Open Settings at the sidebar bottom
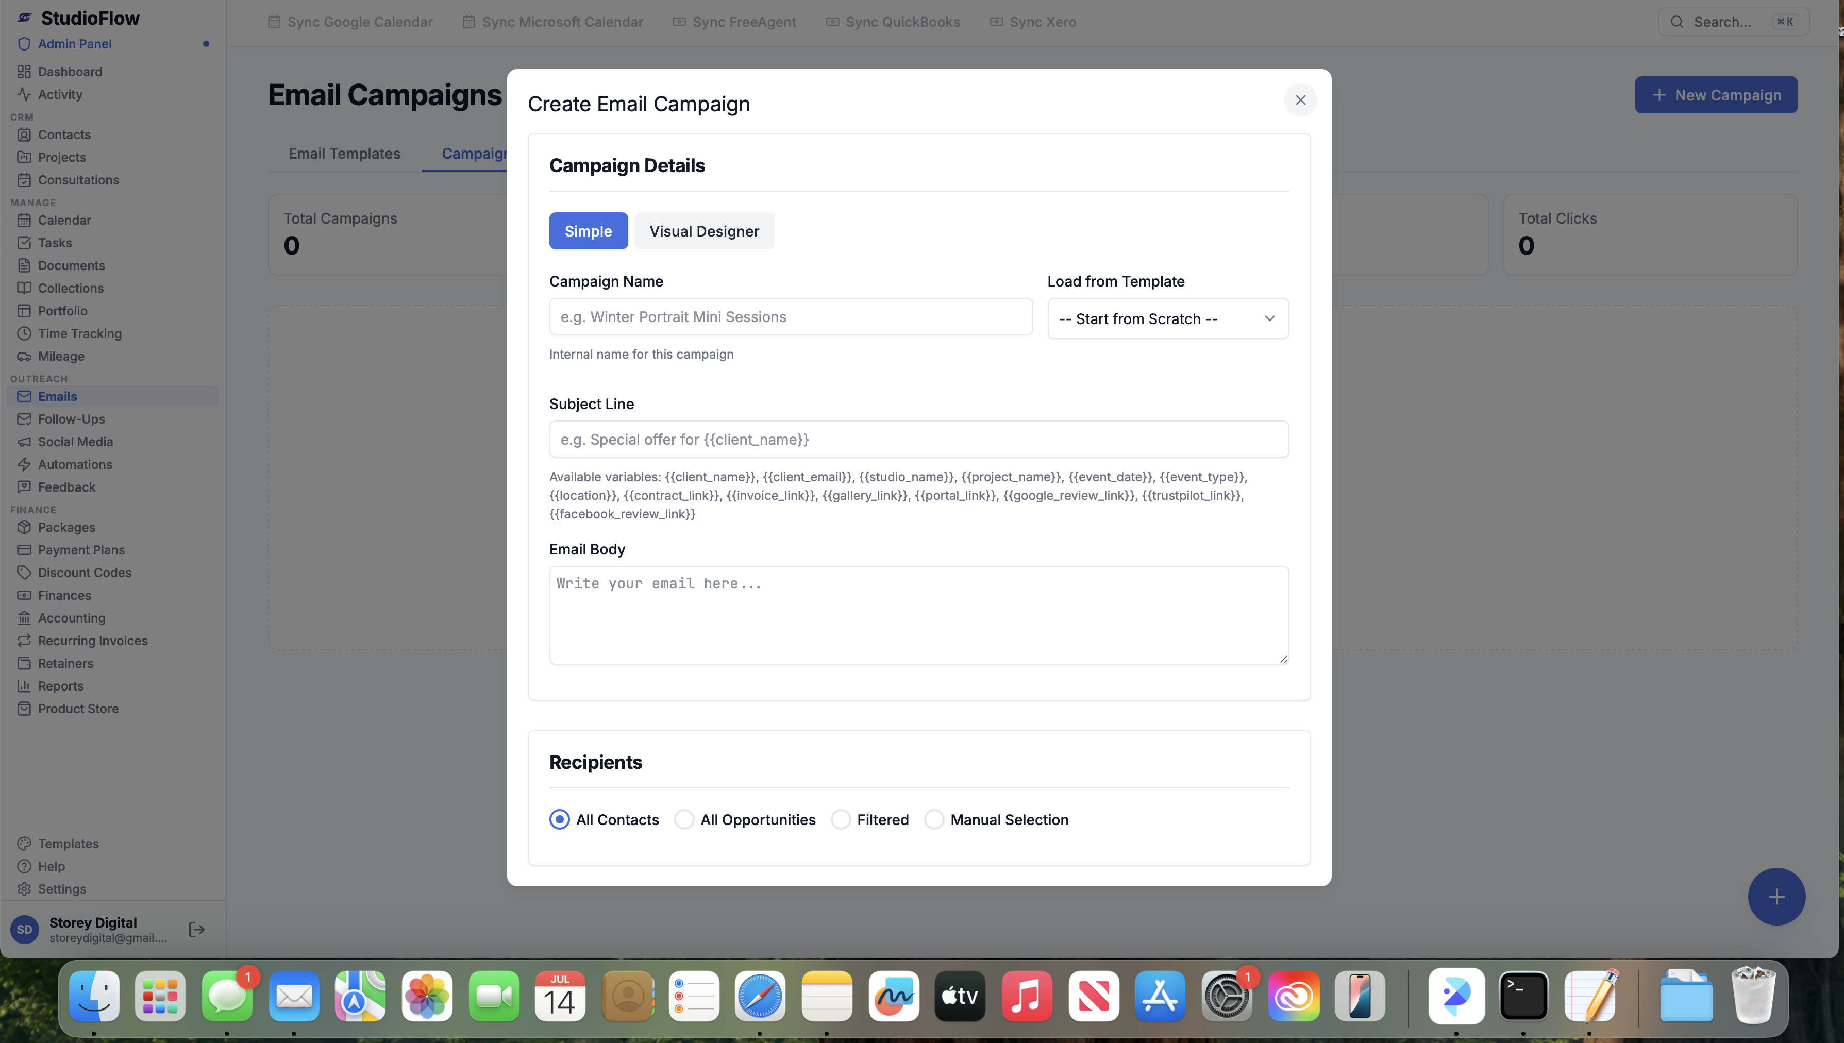Image resolution: width=1844 pixels, height=1043 pixels. point(62,889)
